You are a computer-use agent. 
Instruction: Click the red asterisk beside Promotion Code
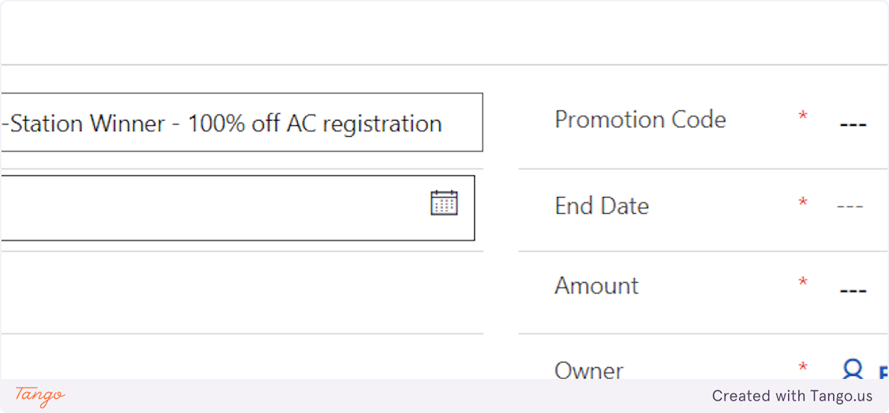coord(803,117)
